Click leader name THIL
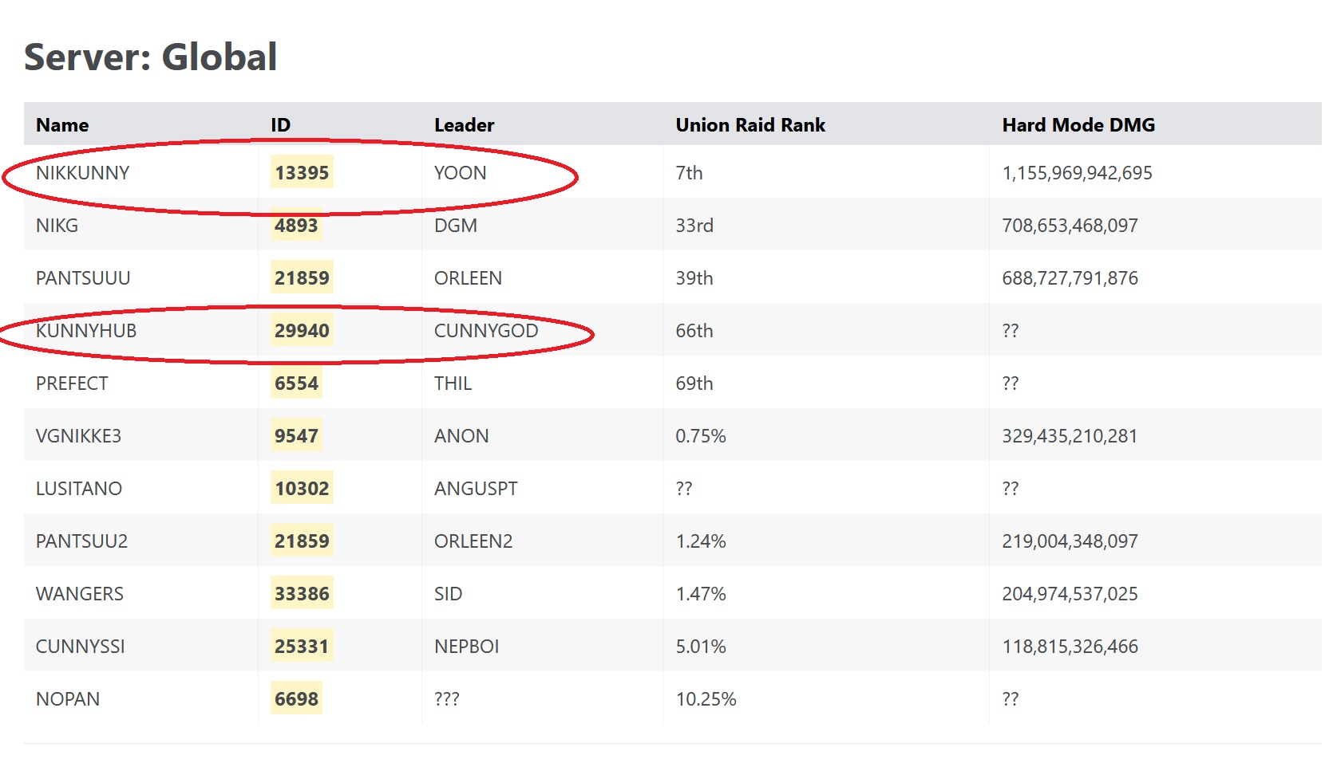Screen dimensions: 1333x763 tap(453, 383)
